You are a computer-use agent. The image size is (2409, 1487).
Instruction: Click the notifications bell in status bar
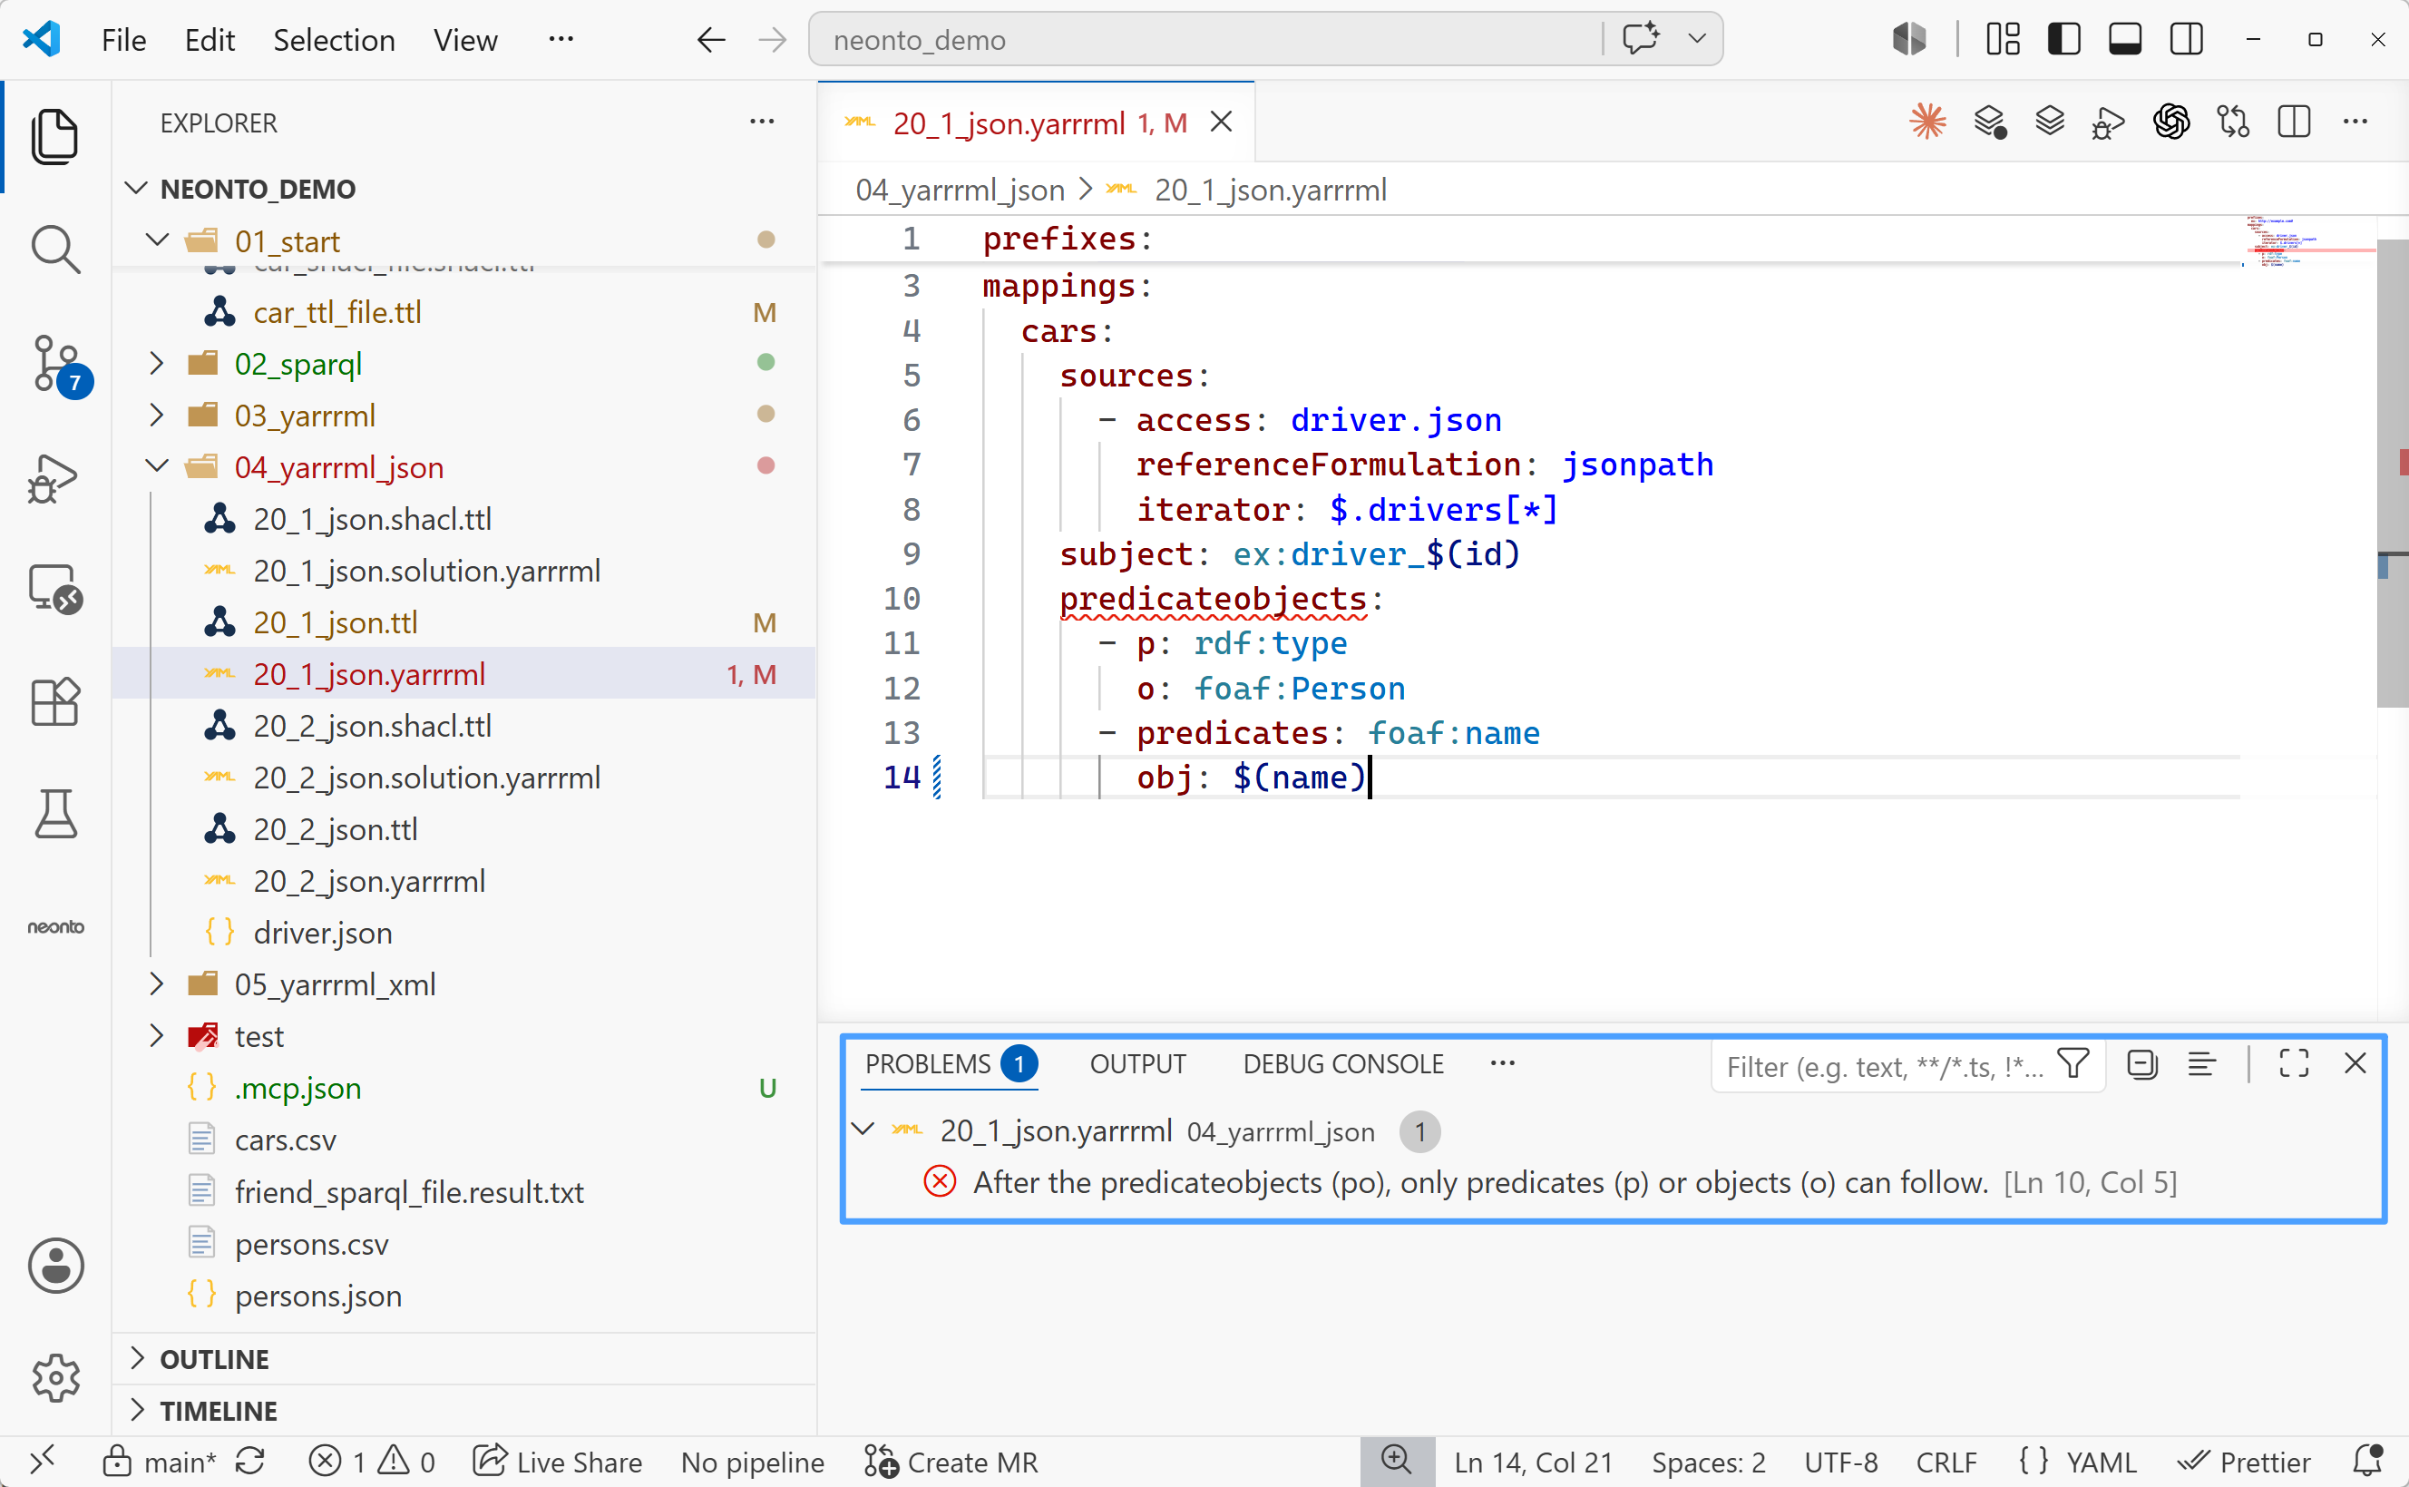coord(2367,1462)
